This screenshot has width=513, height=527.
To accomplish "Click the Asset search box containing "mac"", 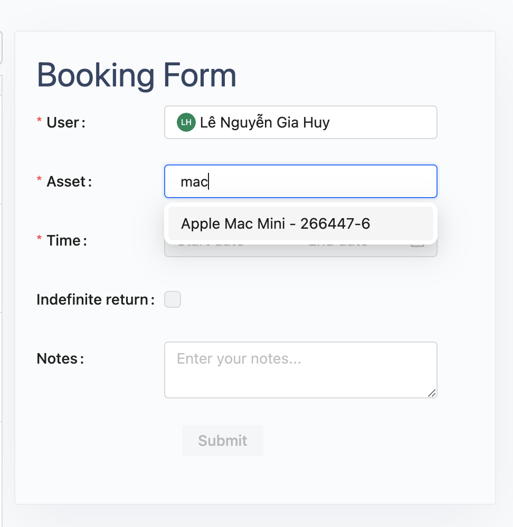I will pyautogui.click(x=300, y=182).
